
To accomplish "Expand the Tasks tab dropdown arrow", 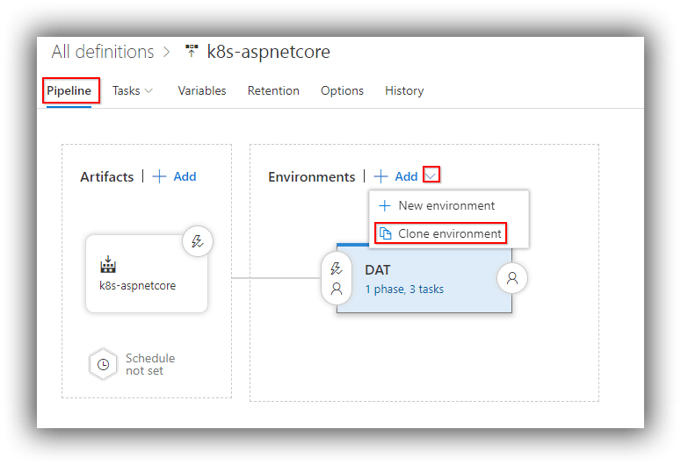I will pyautogui.click(x=149, y=90).
